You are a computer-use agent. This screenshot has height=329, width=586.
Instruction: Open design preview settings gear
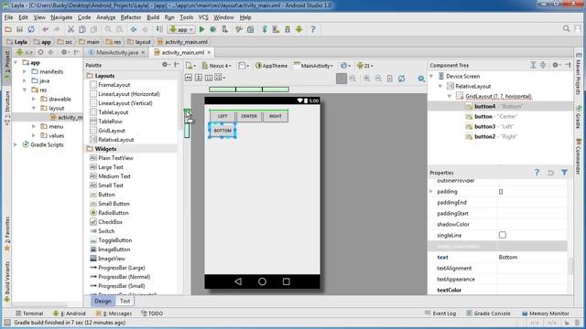(421, 79)
